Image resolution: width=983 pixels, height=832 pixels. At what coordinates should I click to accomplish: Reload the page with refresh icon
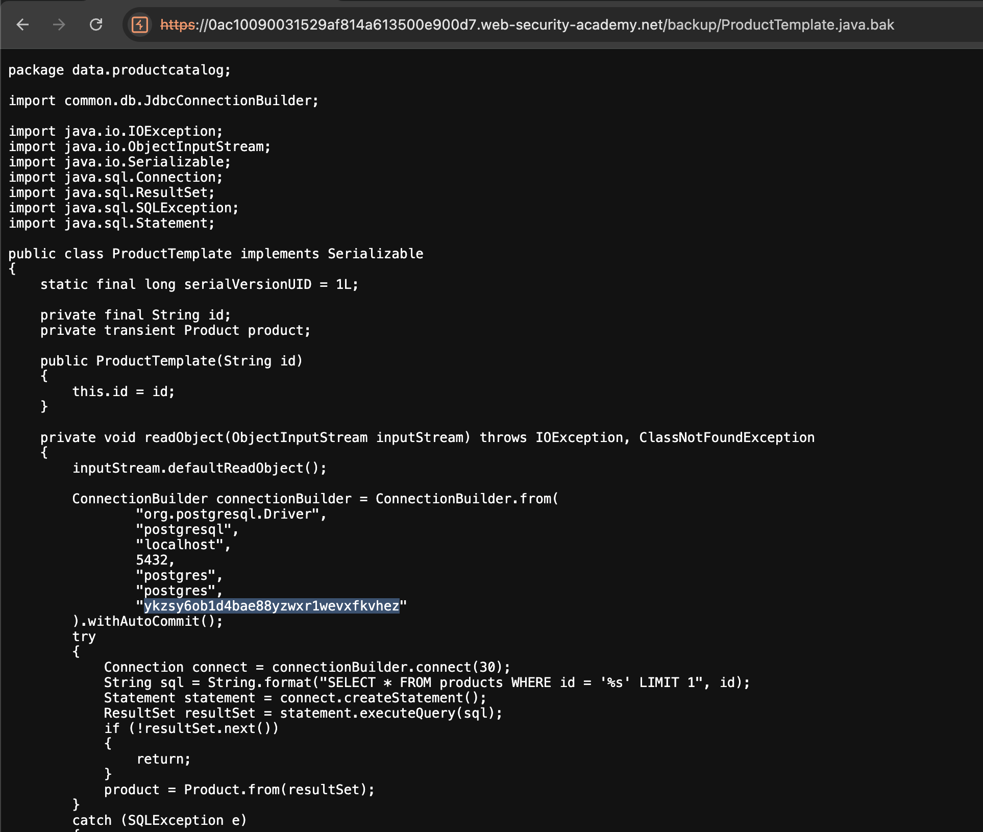pyautogui.click(x=96, y=25)
